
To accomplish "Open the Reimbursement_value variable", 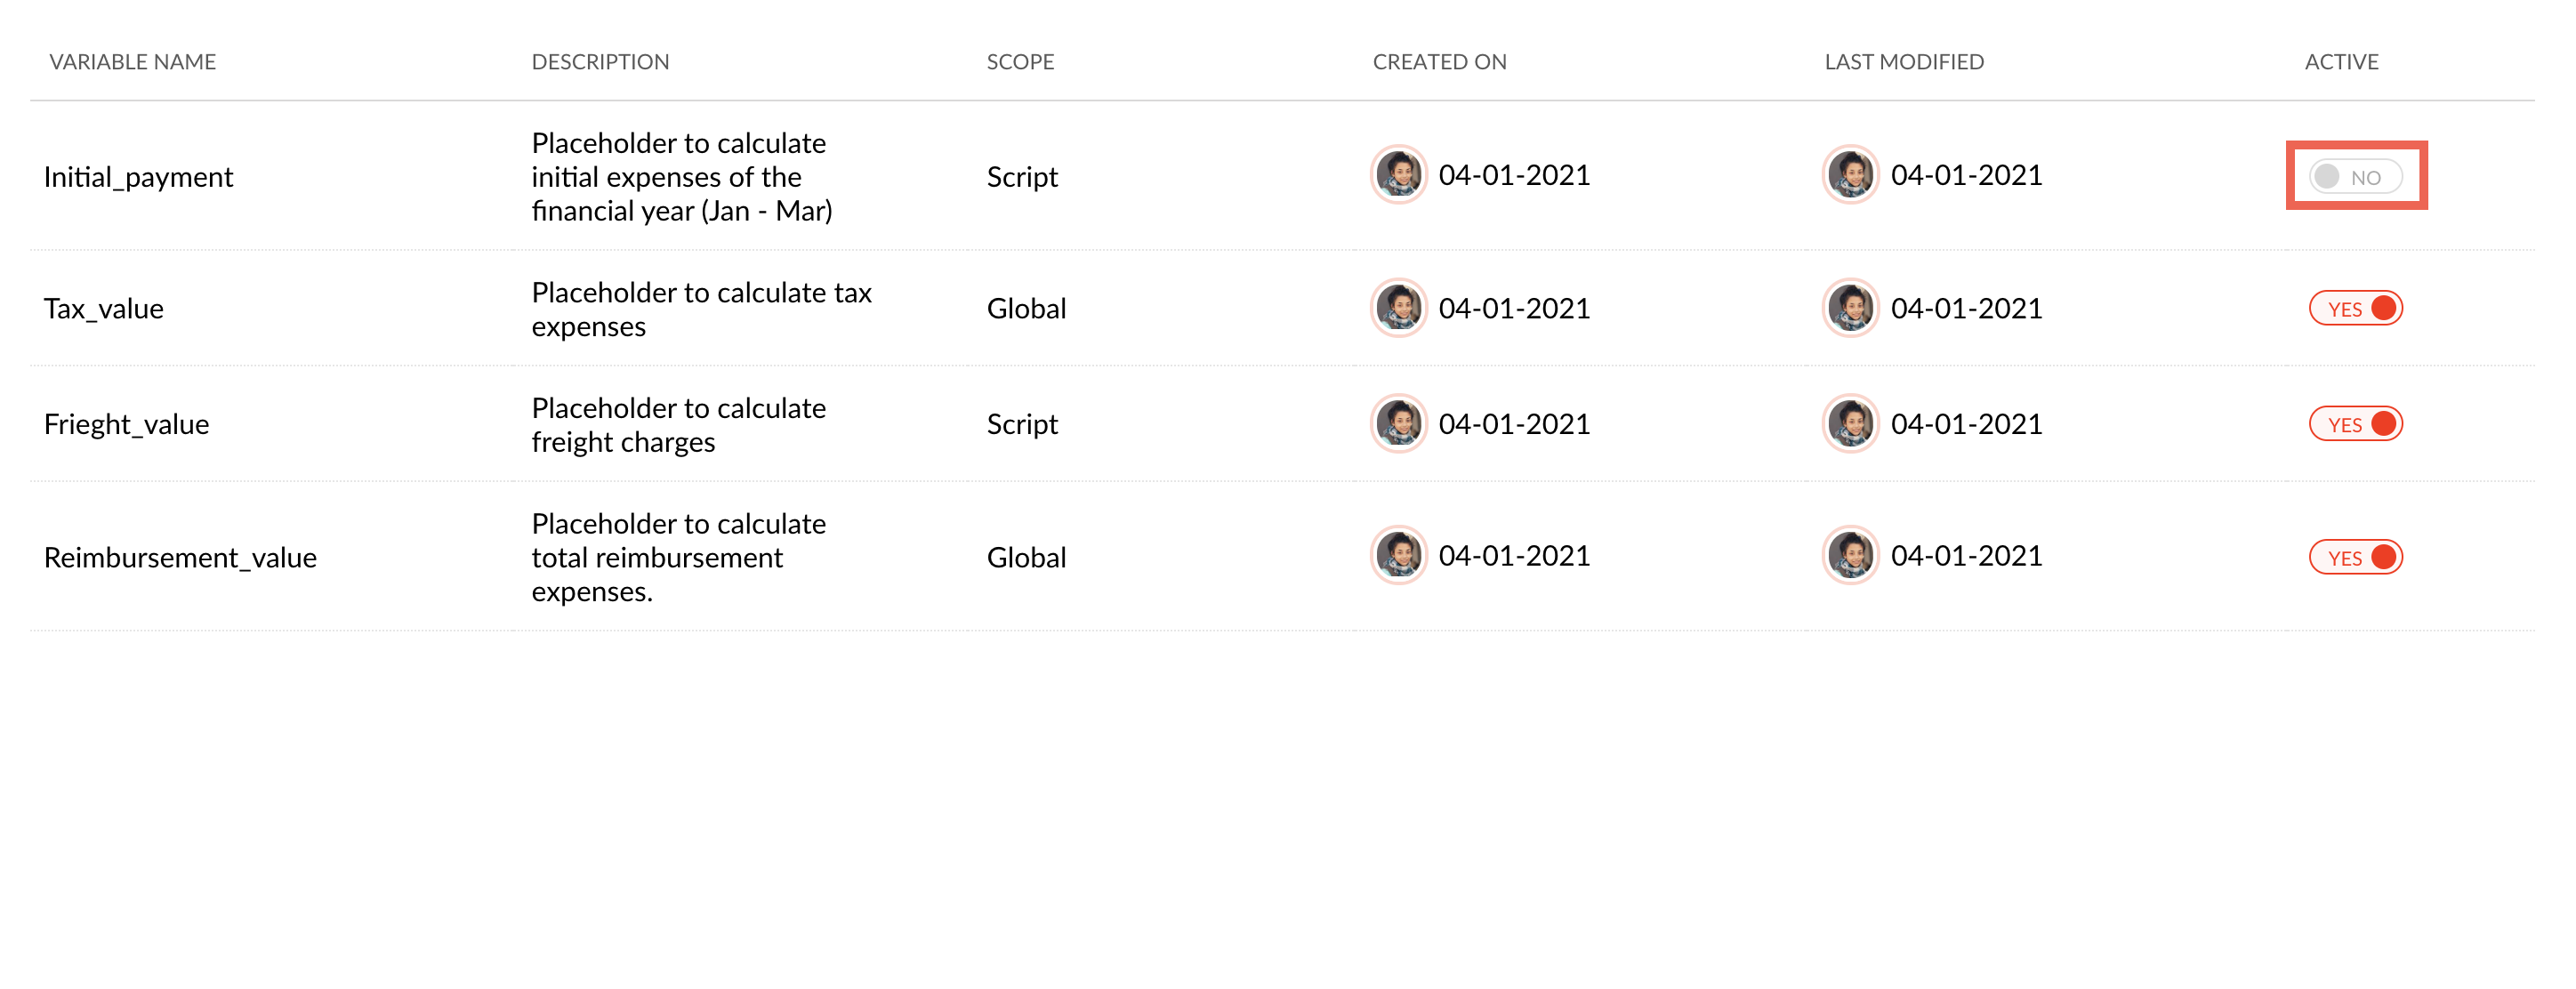I will point(180,558).
